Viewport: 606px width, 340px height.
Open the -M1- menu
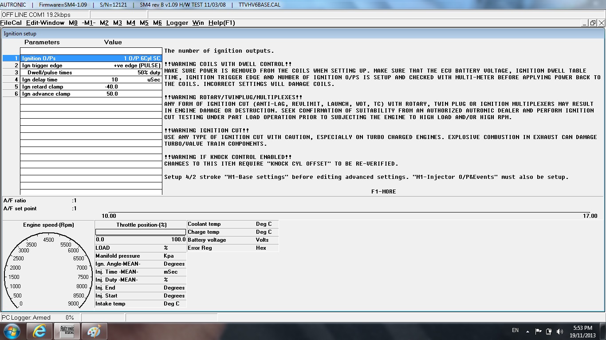pos(89,23)
